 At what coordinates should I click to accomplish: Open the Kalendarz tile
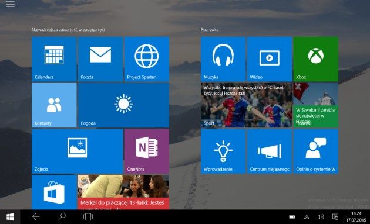point(54,59)
